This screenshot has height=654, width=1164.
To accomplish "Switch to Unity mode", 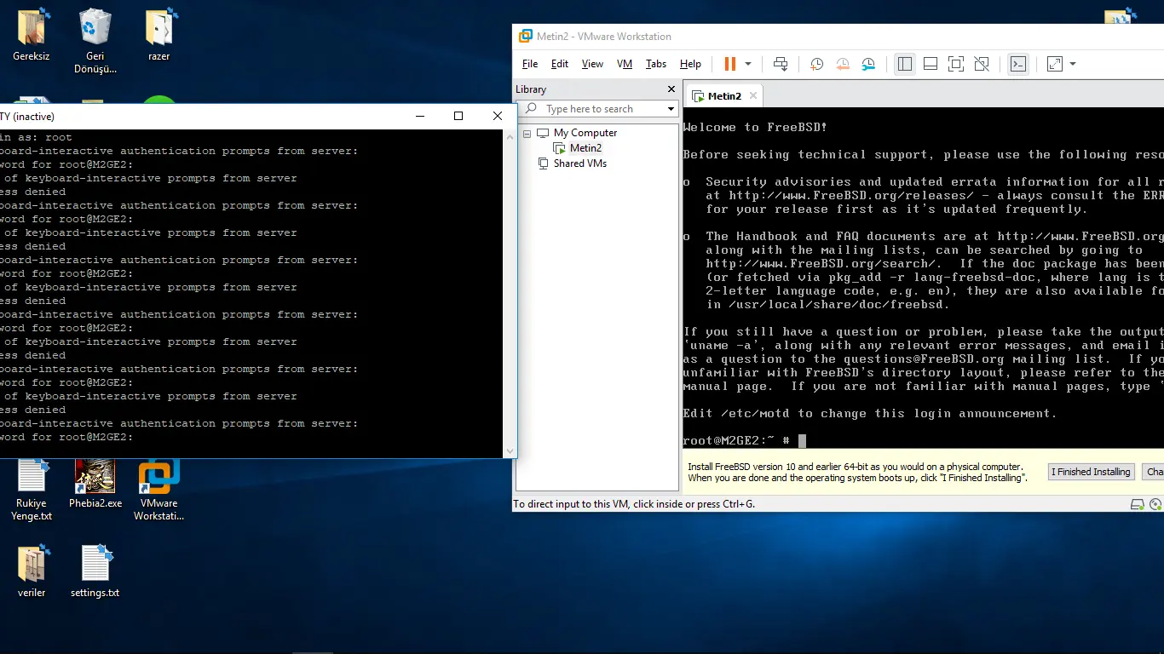I will click(982, 64).
